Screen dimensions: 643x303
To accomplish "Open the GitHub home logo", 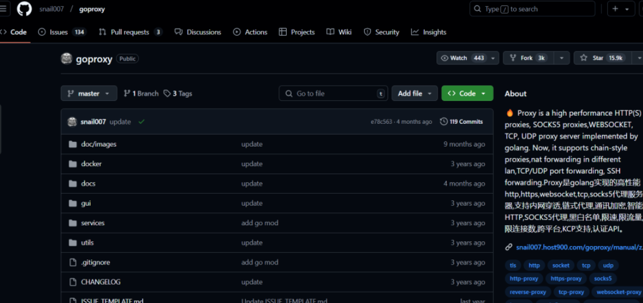I will point(24,9).
